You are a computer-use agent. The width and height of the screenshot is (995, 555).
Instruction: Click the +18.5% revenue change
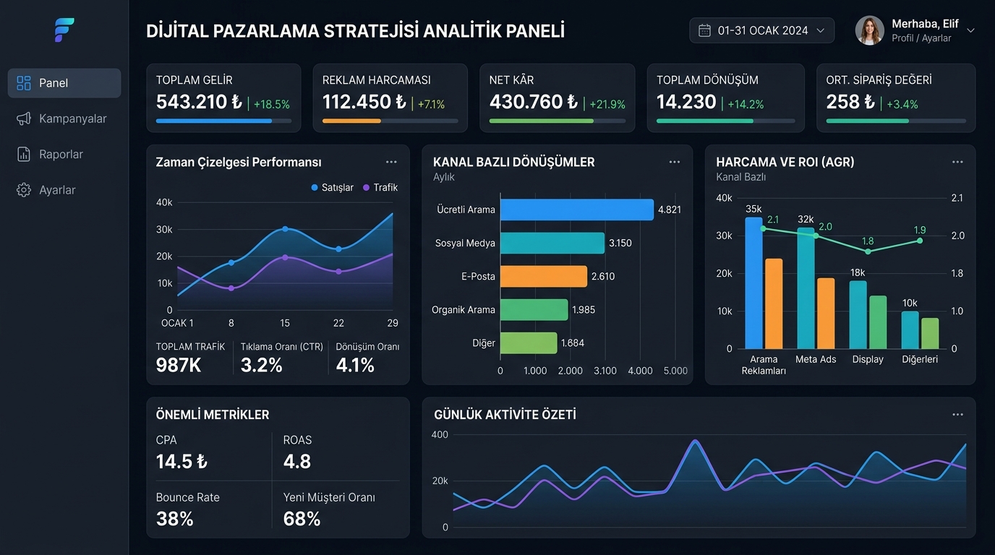tap(272, 104)
